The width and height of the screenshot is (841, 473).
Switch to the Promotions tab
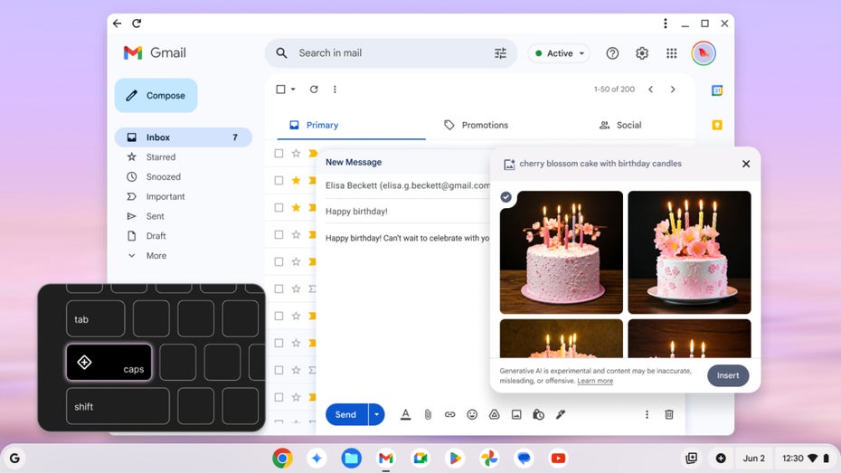tap(477, 125)
